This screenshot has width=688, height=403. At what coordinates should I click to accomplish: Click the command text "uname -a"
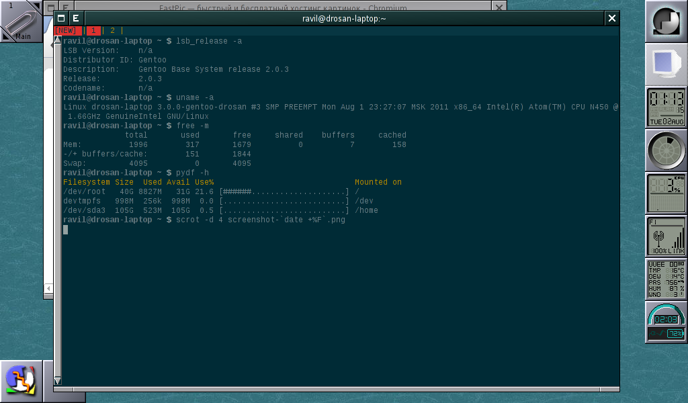(195, 98)
